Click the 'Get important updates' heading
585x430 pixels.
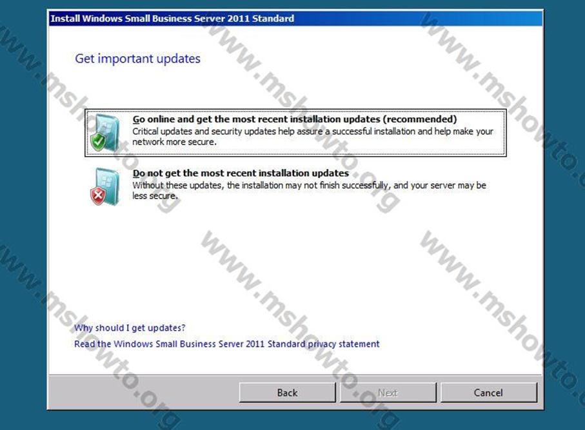137,59
